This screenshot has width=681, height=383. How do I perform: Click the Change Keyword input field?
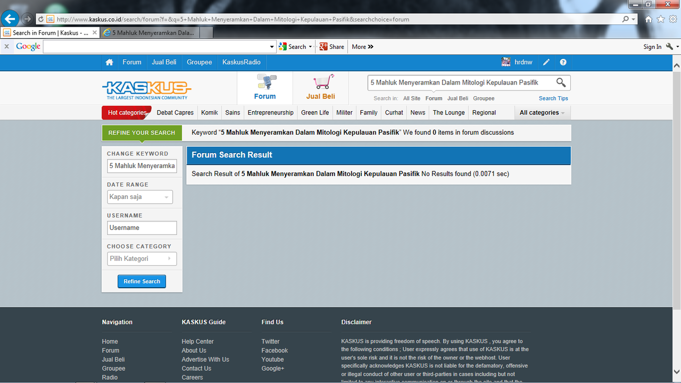pyautogui.click(x=142, y=166)
